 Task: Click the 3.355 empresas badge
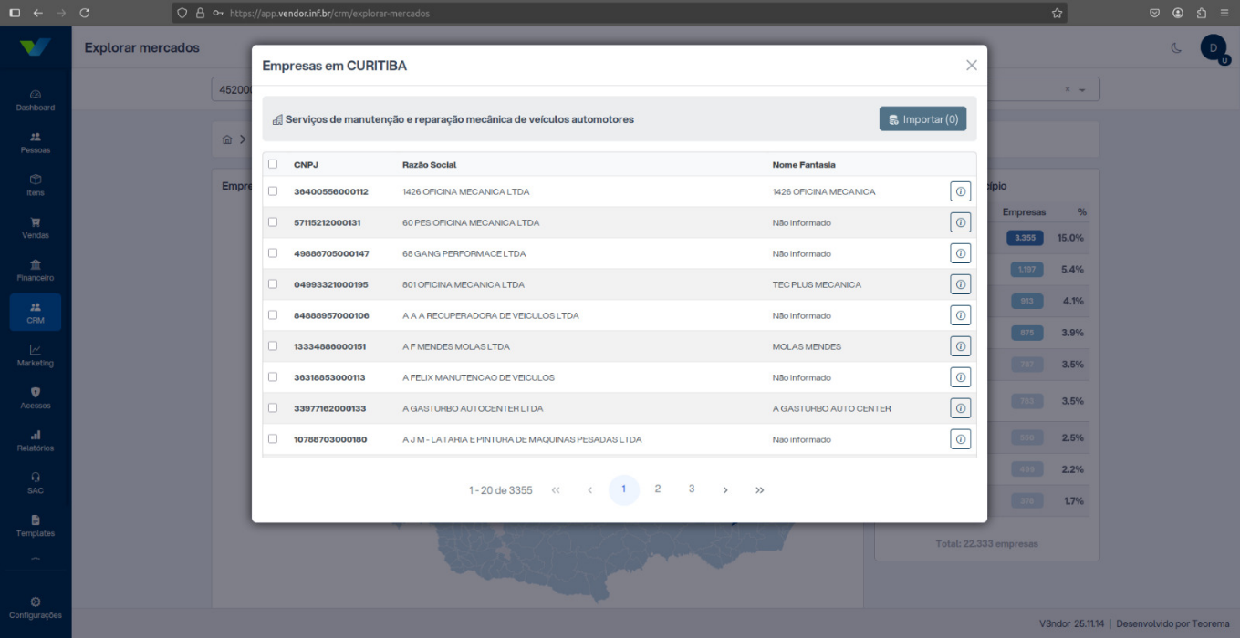tap(1025, 238)
